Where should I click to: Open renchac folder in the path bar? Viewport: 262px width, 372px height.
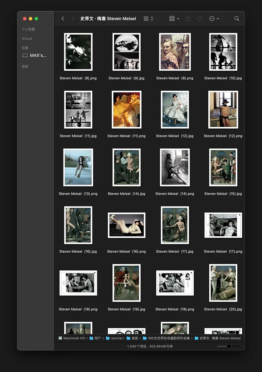pyautogui.click(x=115, y=338)
